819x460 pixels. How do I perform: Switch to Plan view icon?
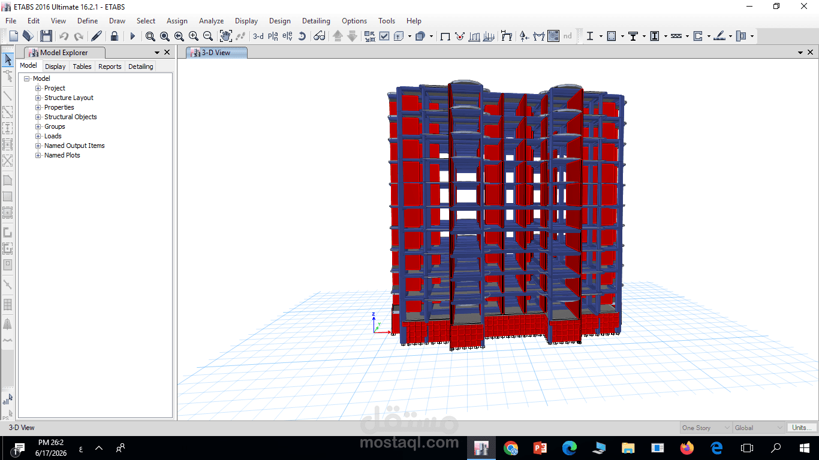pyautogui.click(x=273, y=37)
